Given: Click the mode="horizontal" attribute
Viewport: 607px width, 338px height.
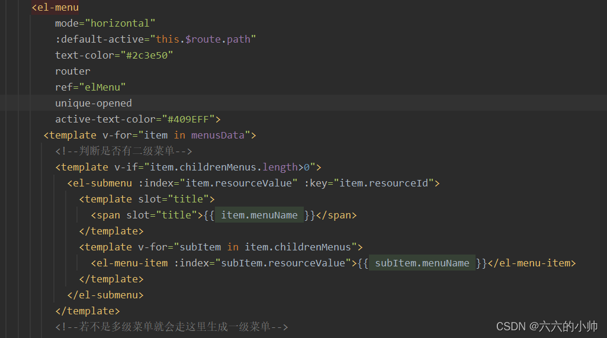Looking at the screenshot, I should [x=105, y=23].
